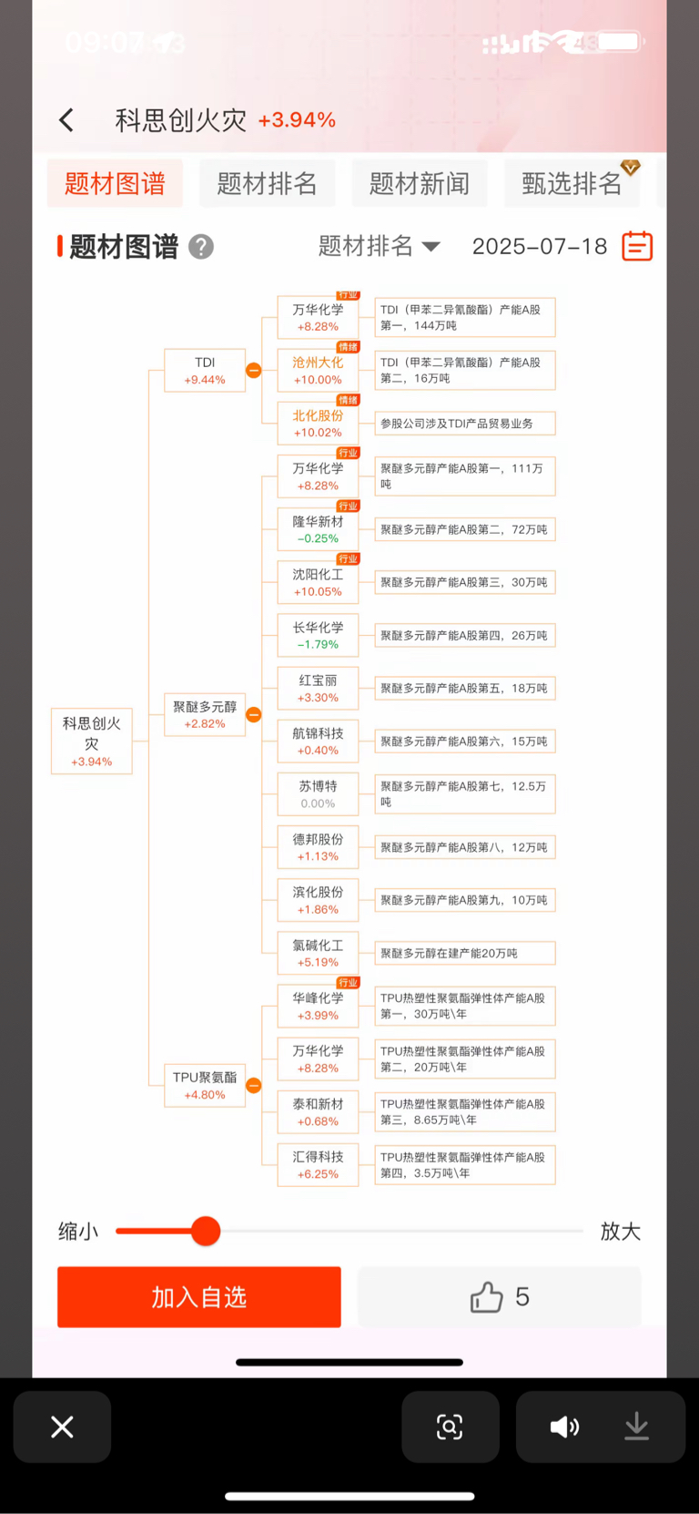Open 沧州大化 +10.00% stock node
The image size is (699, 1514).
point(318,371)
